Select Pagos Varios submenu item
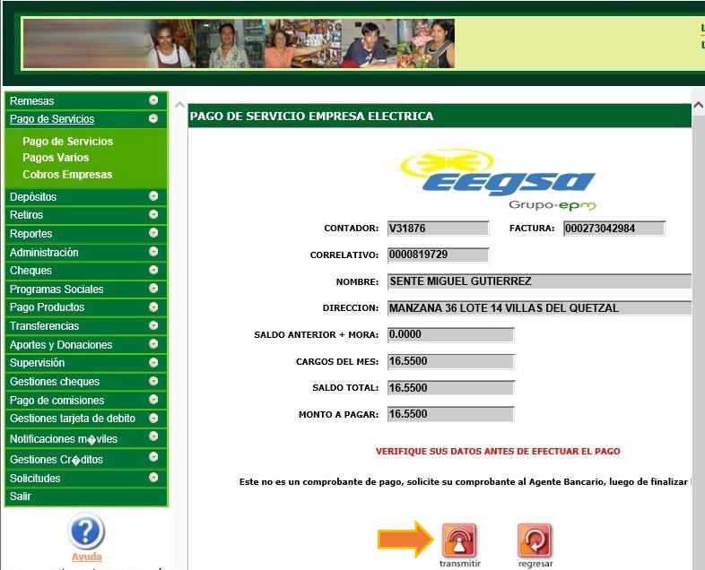Screen dimensions: 705x570 pos(56,158)
